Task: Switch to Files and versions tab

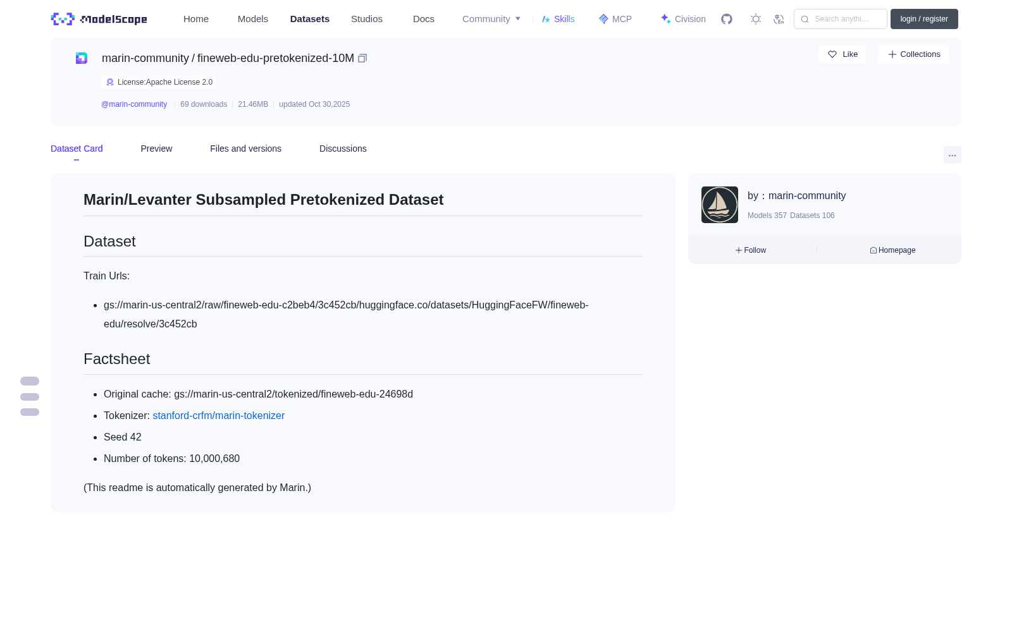Action: [245, 149]
